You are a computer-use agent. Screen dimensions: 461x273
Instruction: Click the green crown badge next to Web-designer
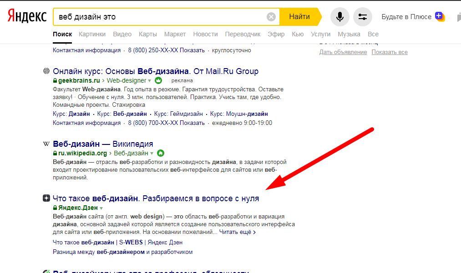coord(158,80)
